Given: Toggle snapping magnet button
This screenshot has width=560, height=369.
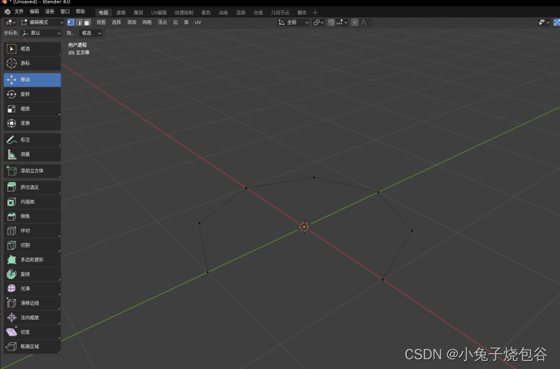Looking at the screenshot, I should pos(331,22).
